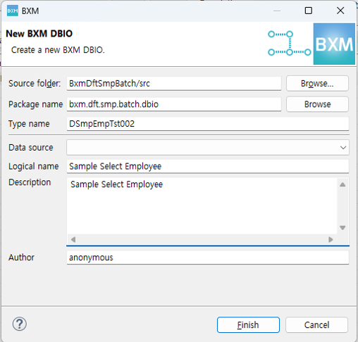Click Description scrollbar down arrow
This screenshot has height=342, width=358.
point(342,227)
